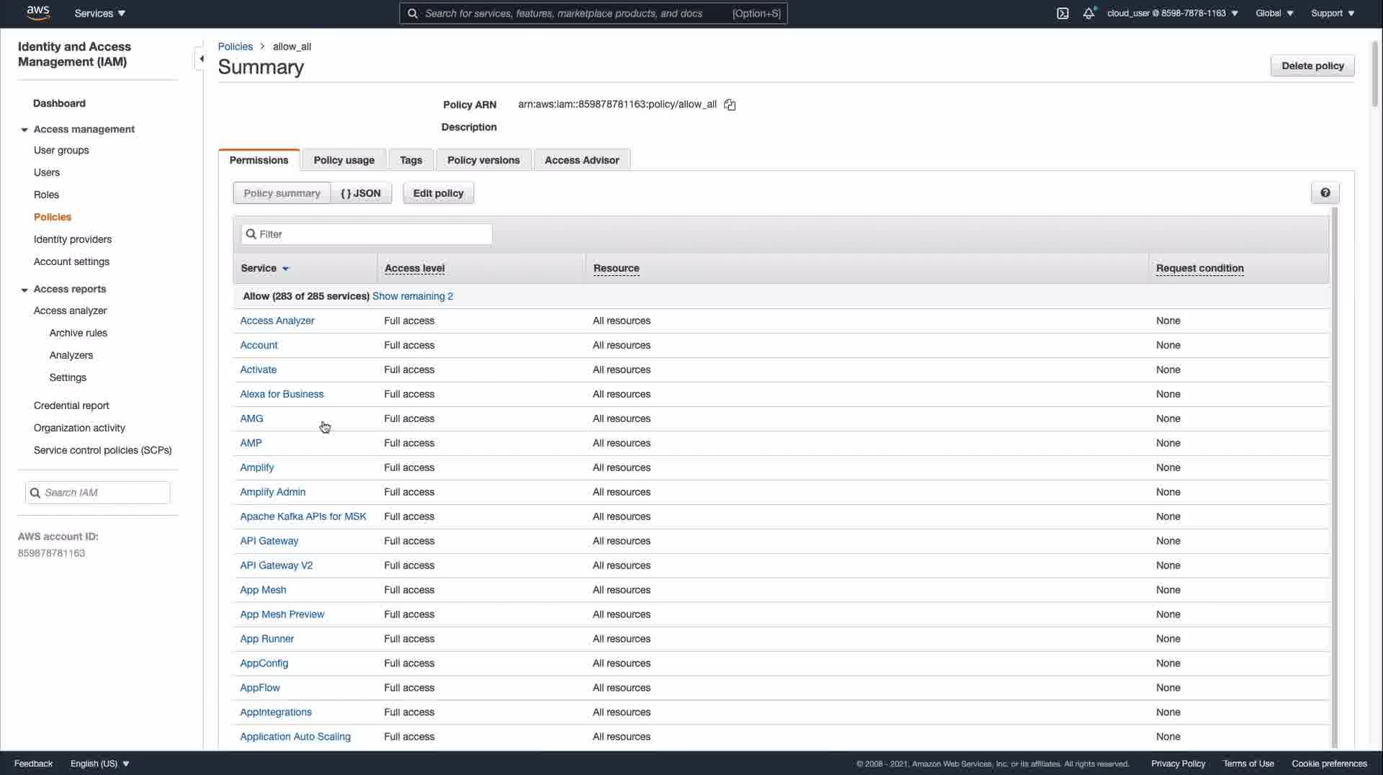
Task: Open the Access Analyzer service link
Action: (x=277, y=321)
